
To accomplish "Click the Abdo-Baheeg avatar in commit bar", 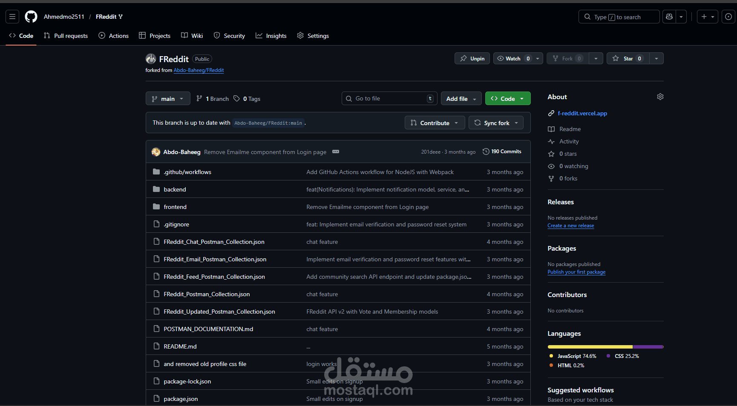I will click(x=156, y=152).
